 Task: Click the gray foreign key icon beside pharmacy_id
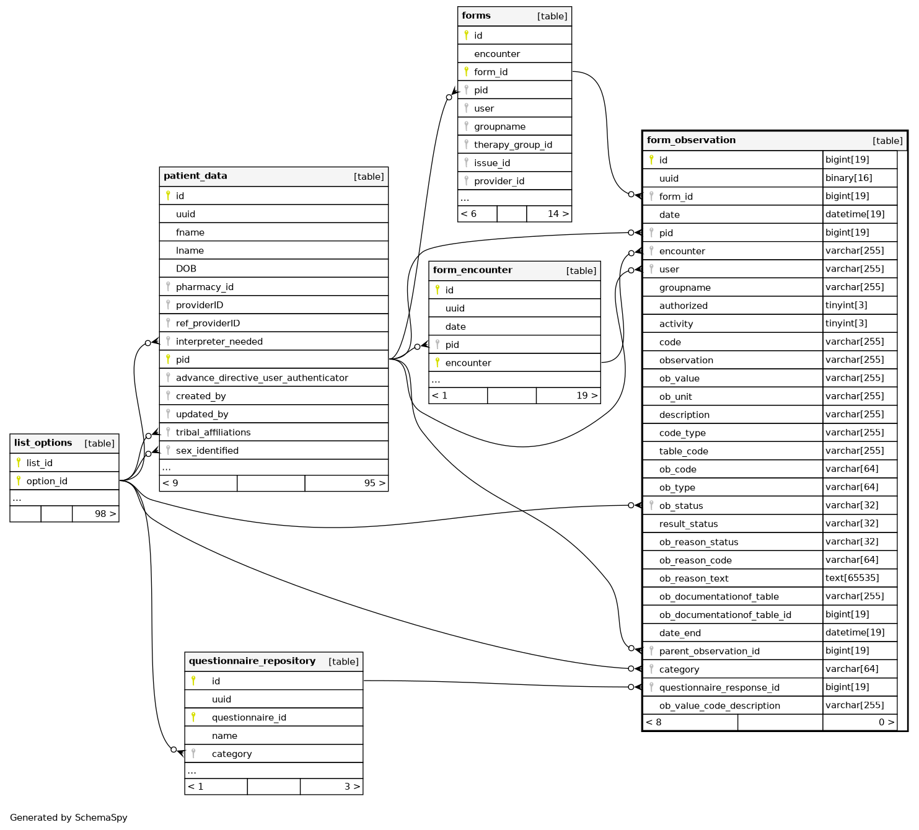tap(168, 286)
